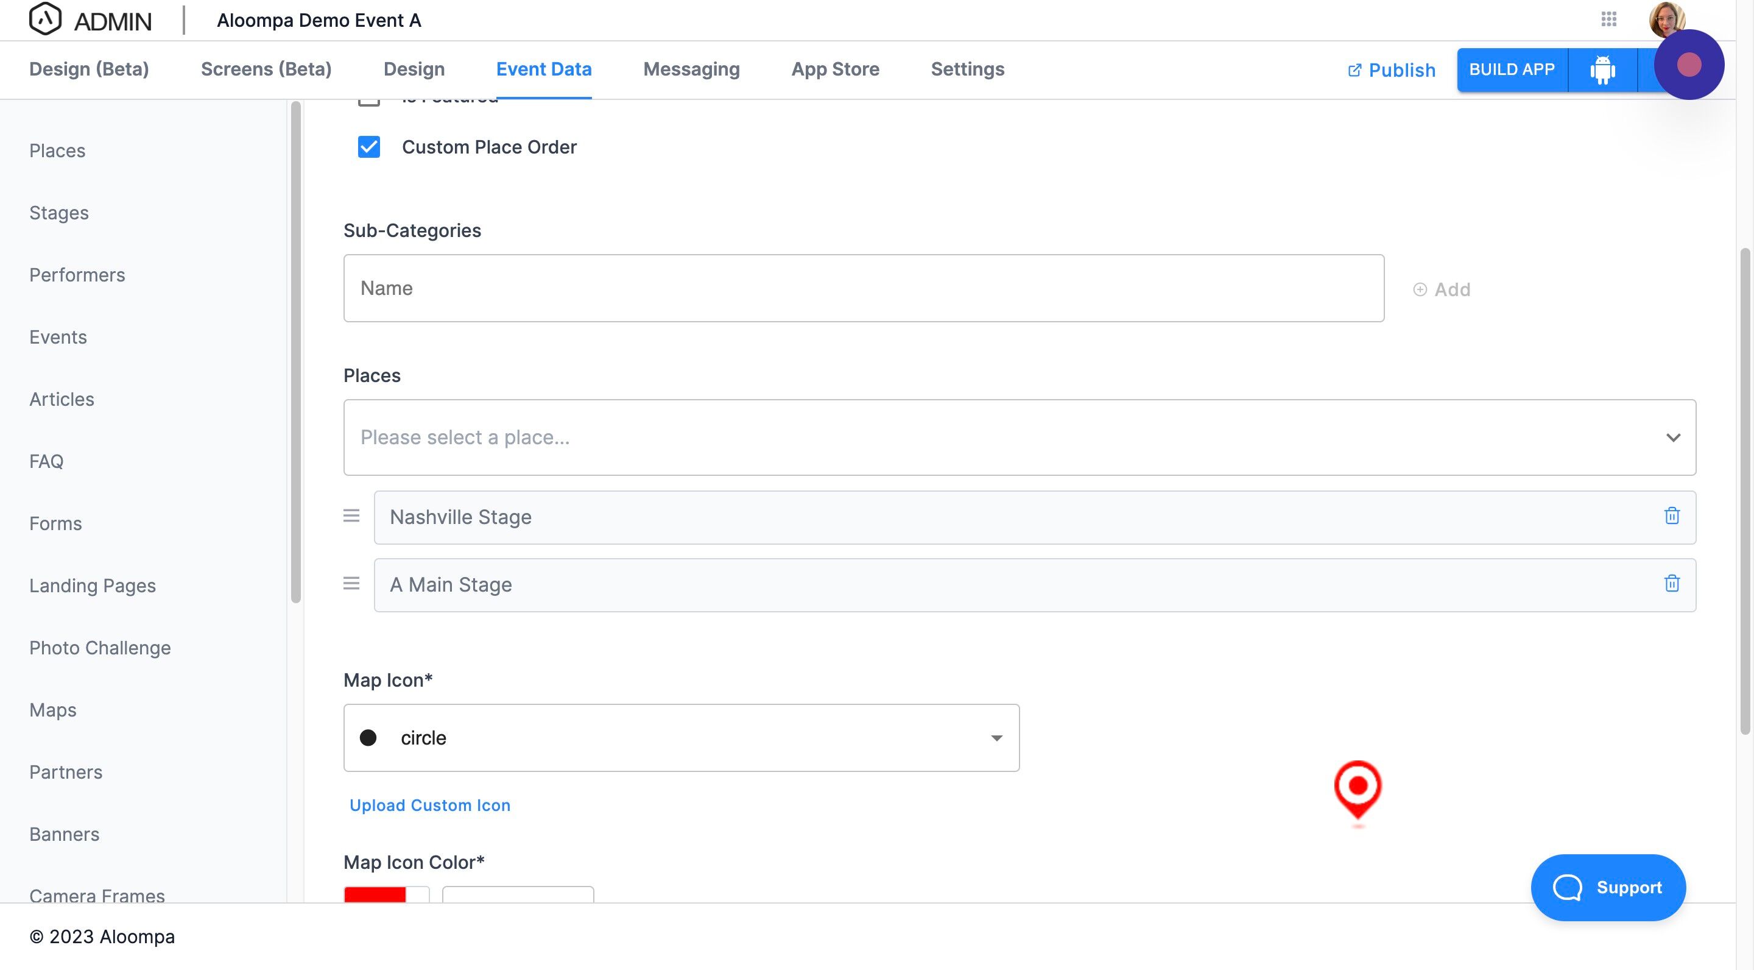
Task: Open Performers in the sidebar
Action: coord(77,275)
